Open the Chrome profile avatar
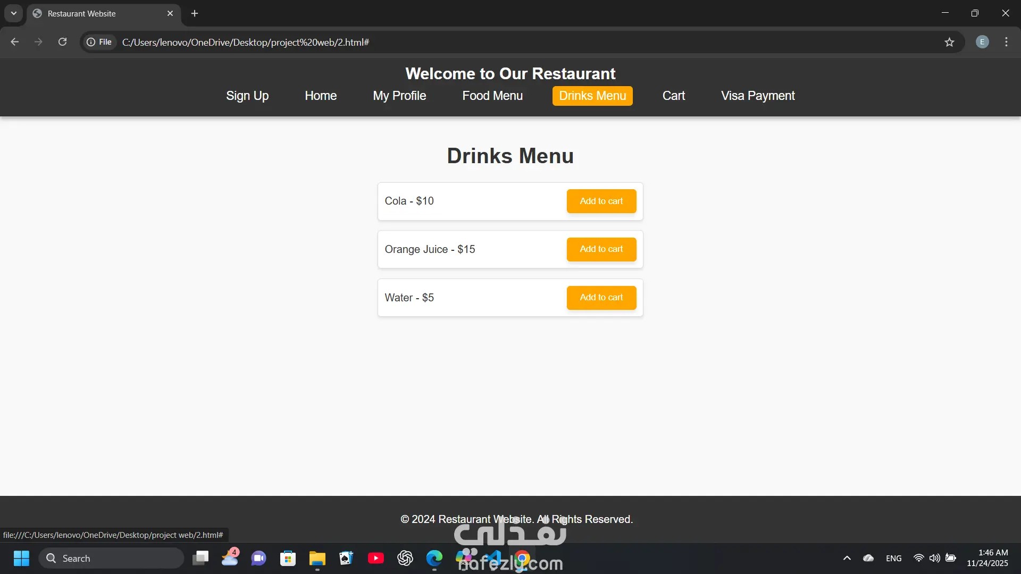The width and height of the screenshot is (1021, 574). (982, 42)
